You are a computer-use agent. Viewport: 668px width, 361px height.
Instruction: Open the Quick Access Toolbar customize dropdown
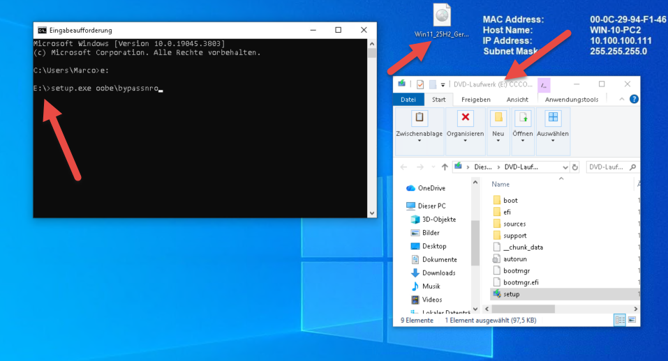pos(443,84)
